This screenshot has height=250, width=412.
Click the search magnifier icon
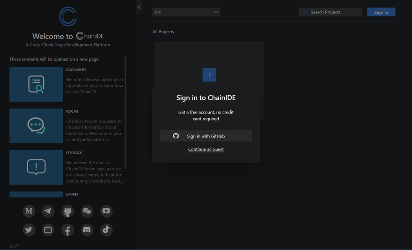305,12
